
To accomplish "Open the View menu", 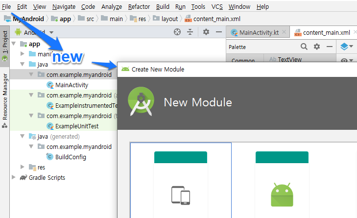I will tap(39, 7).
